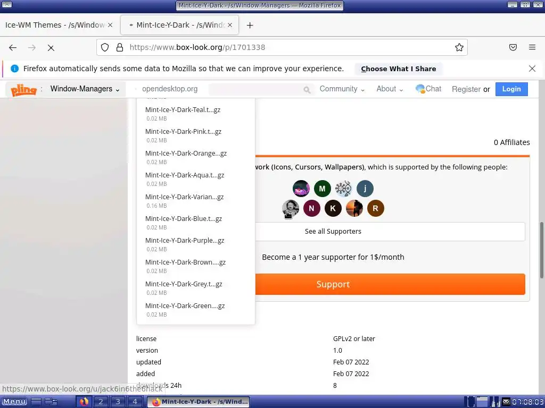
Task: Open the Pocket save icon
Action: click(513, 47)
